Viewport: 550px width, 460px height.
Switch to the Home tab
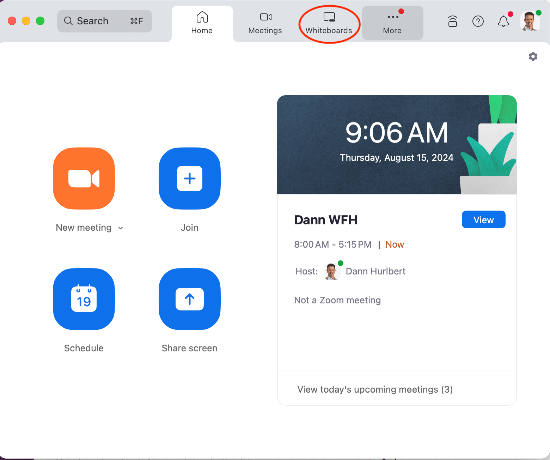pos(202,23)
